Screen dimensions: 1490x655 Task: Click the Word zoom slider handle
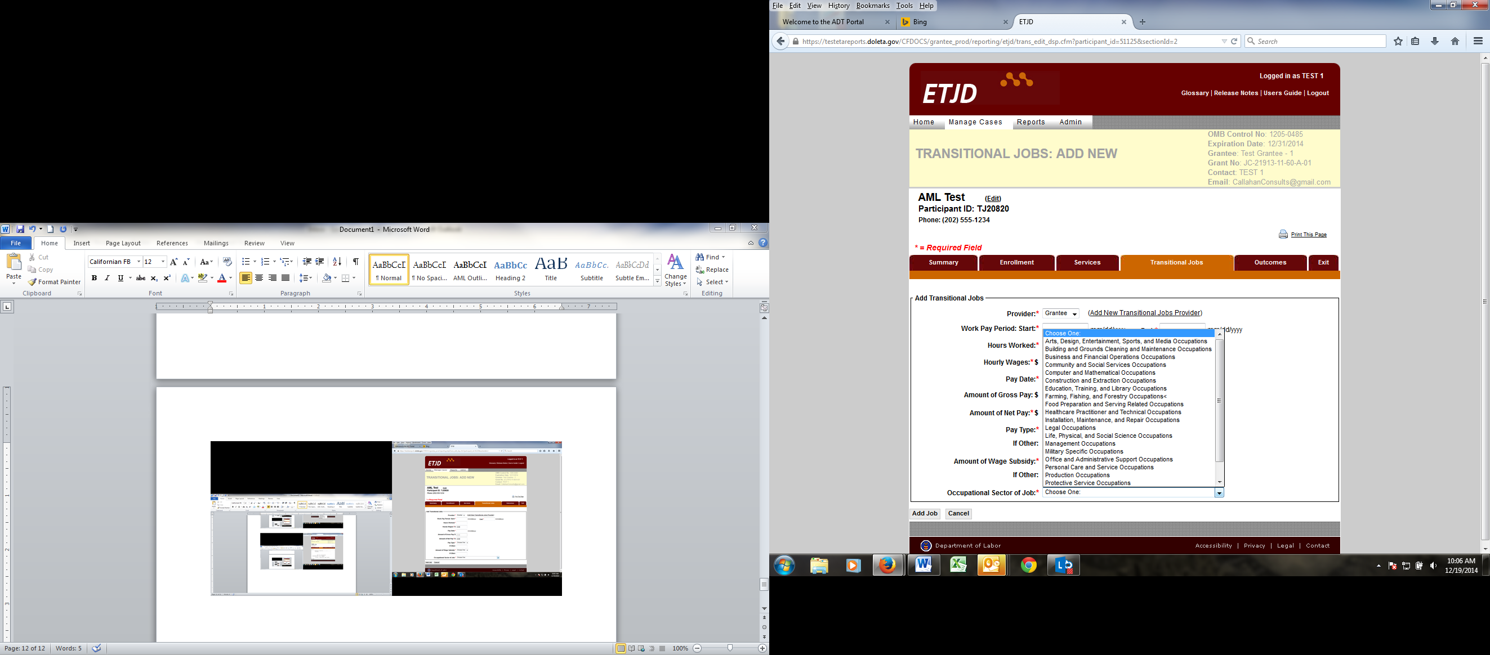point(730,648)
